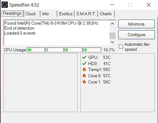Click the first CPU usage bar

(36, 50)
